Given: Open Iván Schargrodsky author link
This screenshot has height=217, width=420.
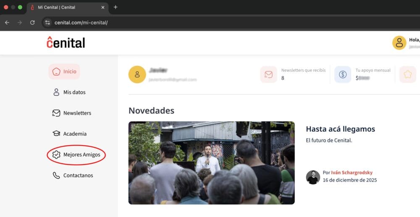Looking at the screenshot, I should [x=352, y=173].
